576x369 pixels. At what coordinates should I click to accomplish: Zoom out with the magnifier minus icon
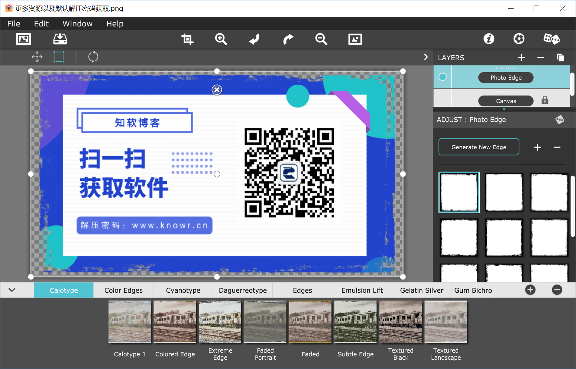click(321, 39)
